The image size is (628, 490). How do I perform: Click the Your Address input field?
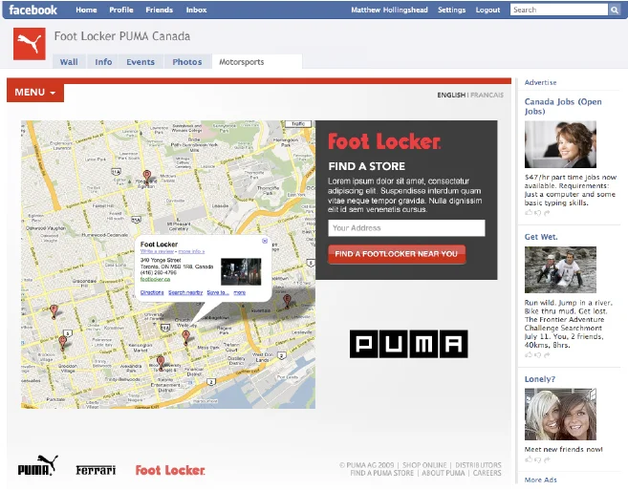(x=406, y=227)
